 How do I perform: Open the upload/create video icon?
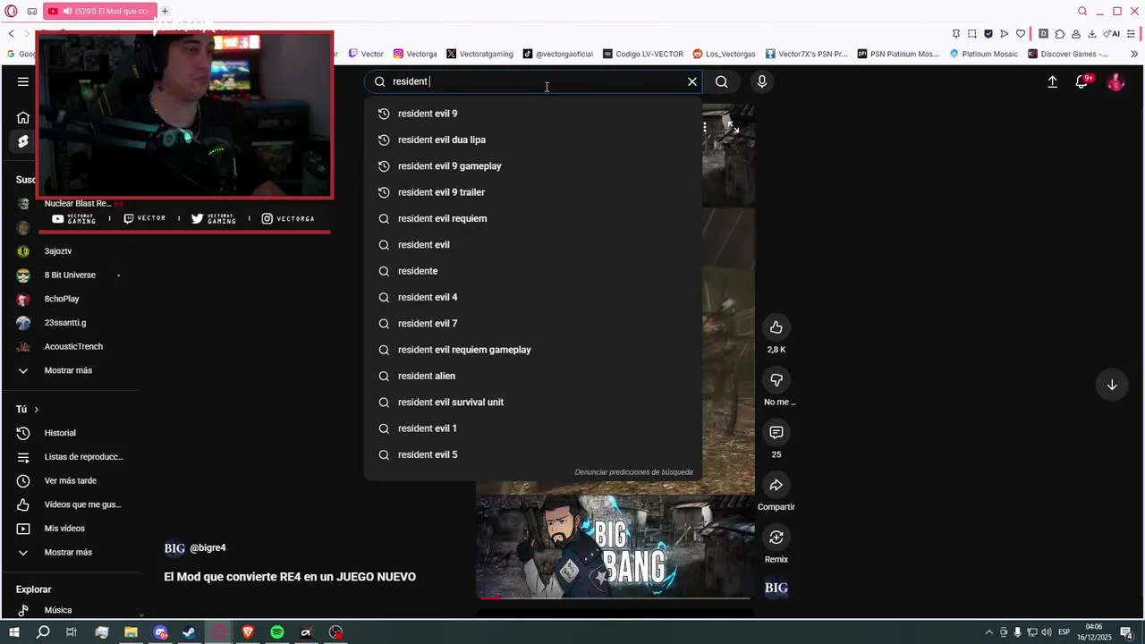pos(1053,81)
